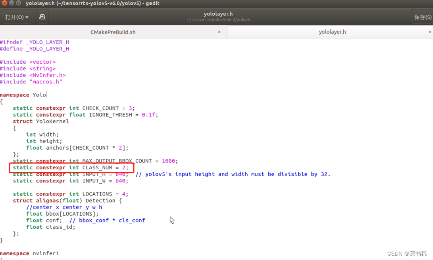Viewport: 433px width, 260px height.
Task: Close the CMakePreBuild.sh tab with its ×
Action: click(219, 32)
